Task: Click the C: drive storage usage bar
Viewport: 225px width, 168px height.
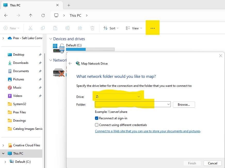Action: [x=90, y=49]
